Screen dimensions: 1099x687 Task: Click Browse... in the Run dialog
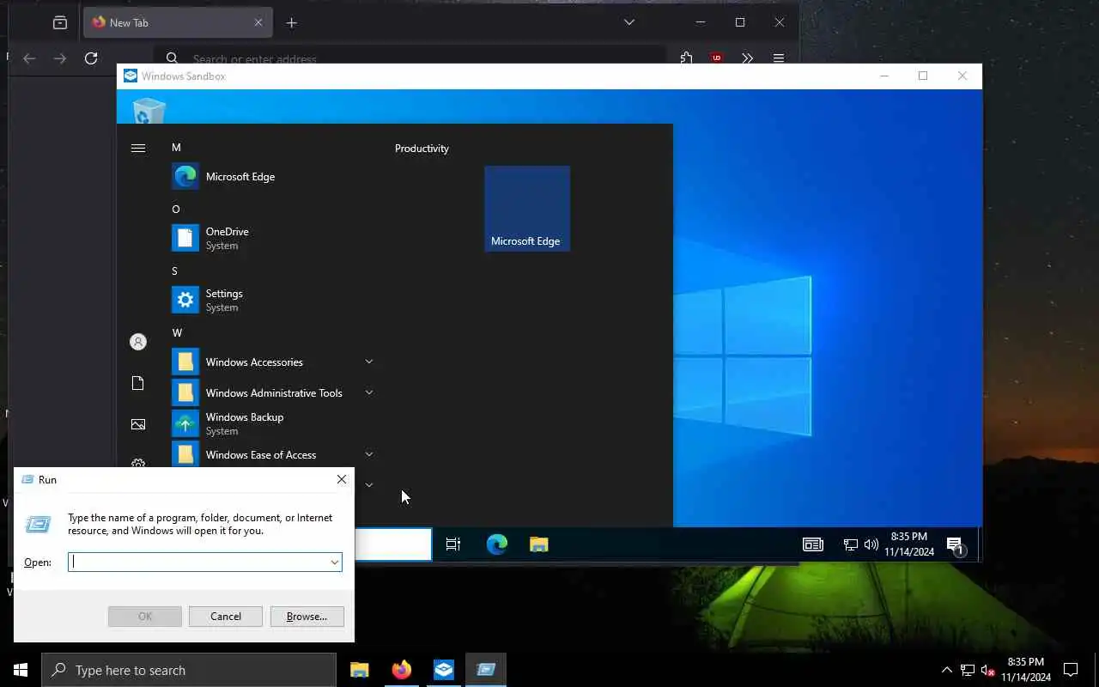click(307, 617)
